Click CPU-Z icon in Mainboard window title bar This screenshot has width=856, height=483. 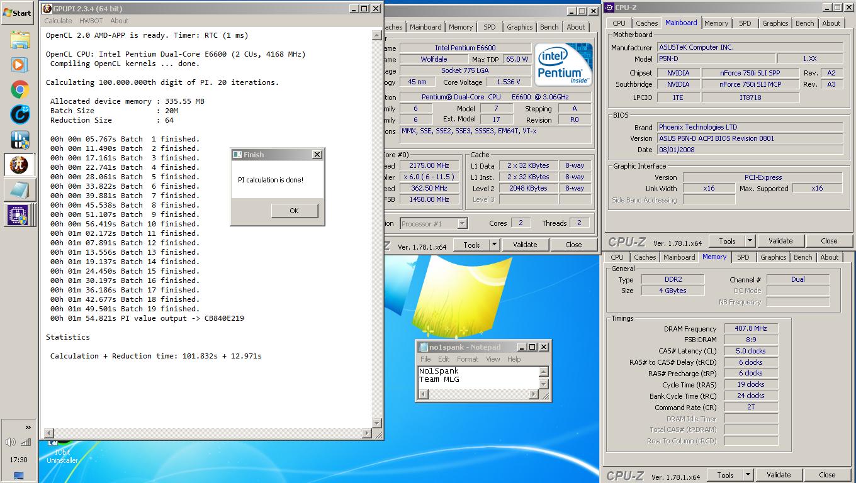[609, 8]
